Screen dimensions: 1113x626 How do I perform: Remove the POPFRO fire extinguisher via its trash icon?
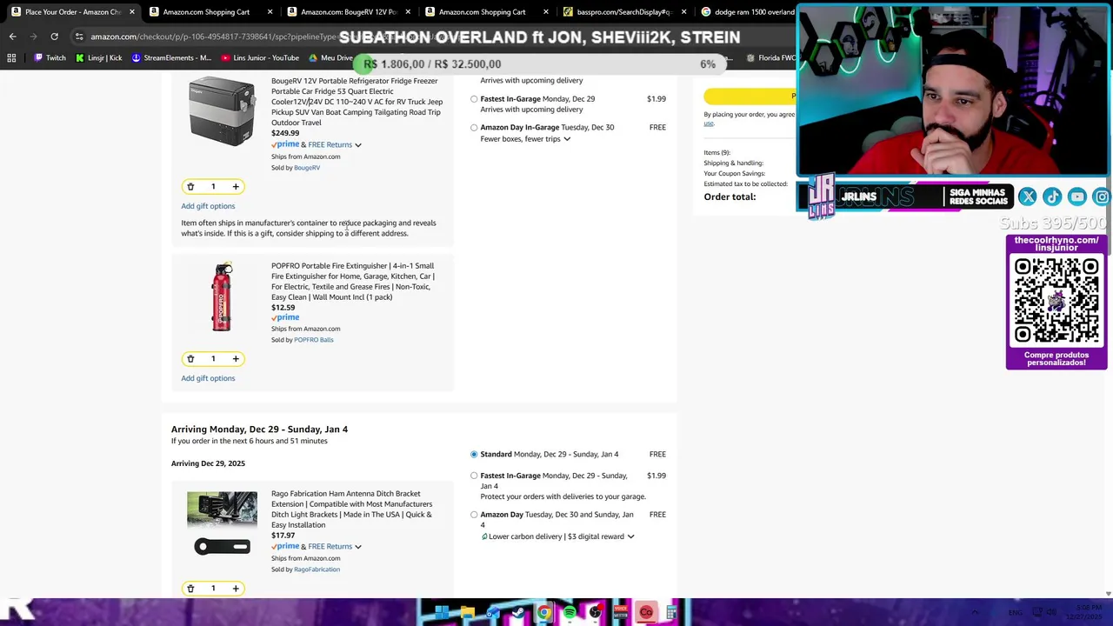[190, 358]
